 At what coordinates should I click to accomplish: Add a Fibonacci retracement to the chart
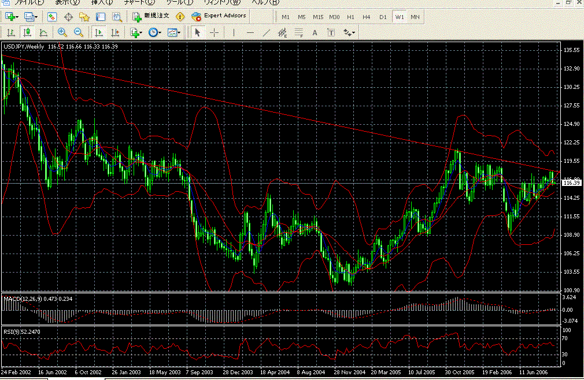pos(299,33)
